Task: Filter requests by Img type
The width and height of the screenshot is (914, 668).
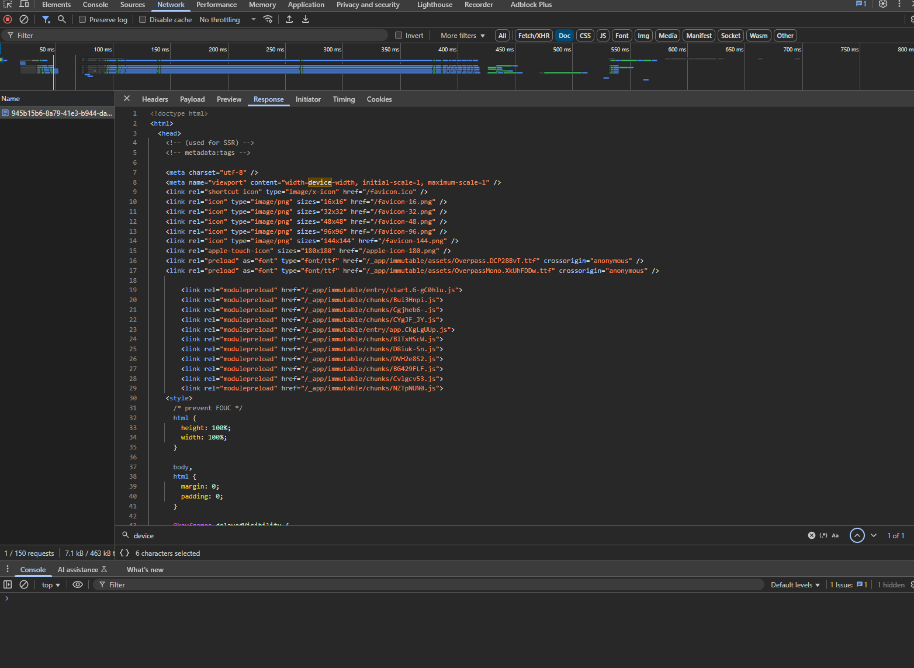Action: pyautogui.click(x=643, y=36)
